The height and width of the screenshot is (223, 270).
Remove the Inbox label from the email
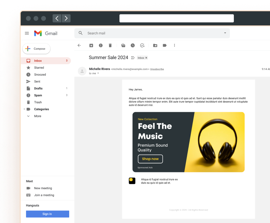coord(146,57)
